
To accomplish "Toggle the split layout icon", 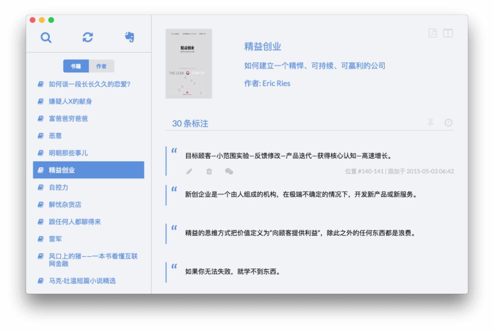I will (x=448, y=33).
